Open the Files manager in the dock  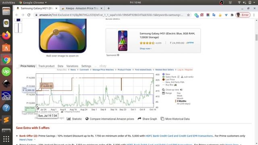[6, 11]
